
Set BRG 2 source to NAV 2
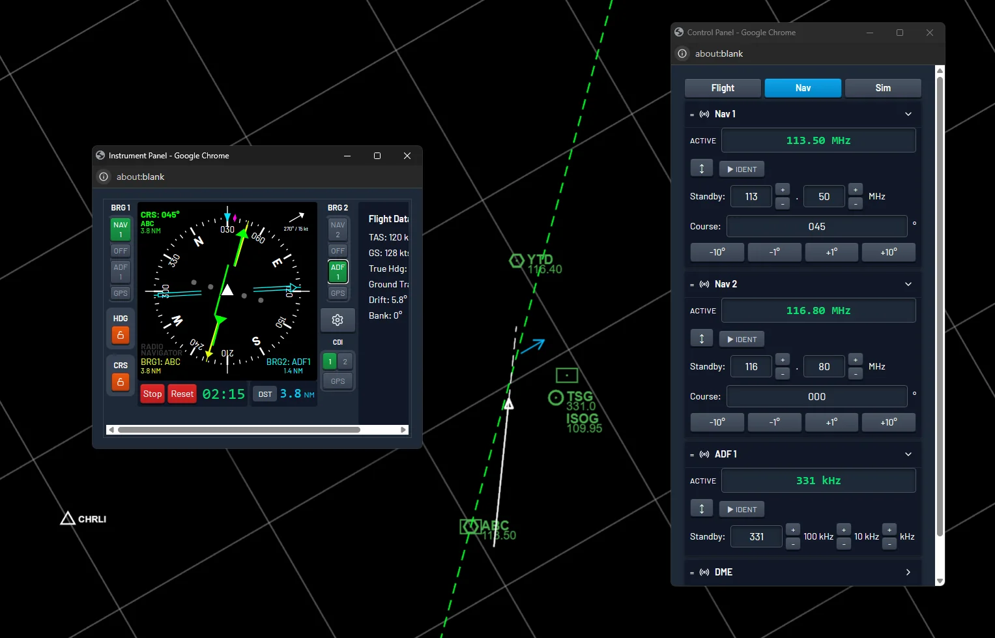pyautogui.click(x=338, y=229)
